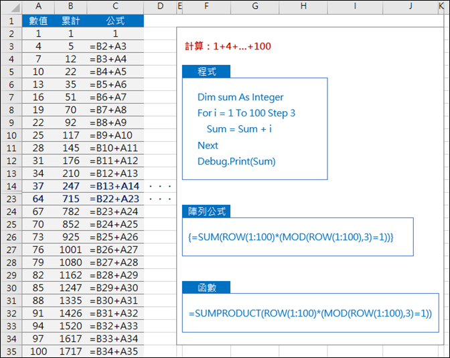450x358 pixels.
Task: Select row 14 header
Action: [x=11, y=186]
